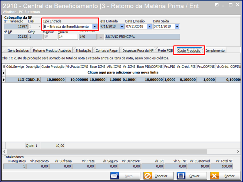Click the Cód.Serviço column header
The image size is (243, 182).
click(15, 67)
